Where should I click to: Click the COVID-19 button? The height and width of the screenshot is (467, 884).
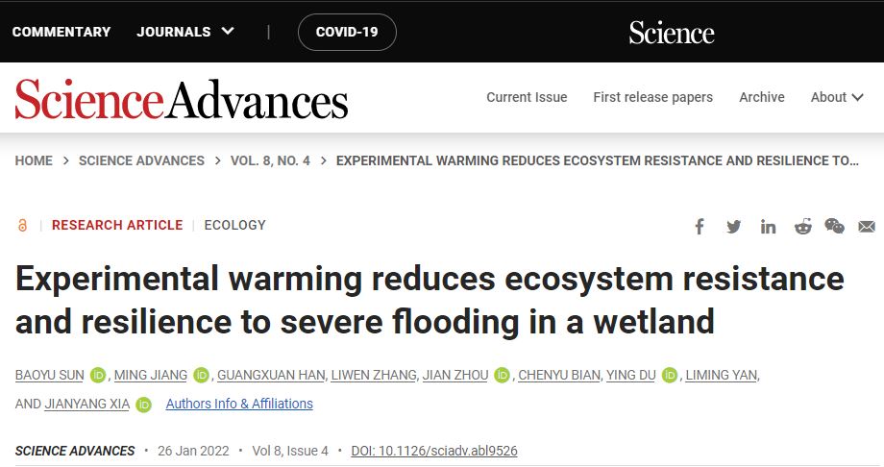pos(347,32)
